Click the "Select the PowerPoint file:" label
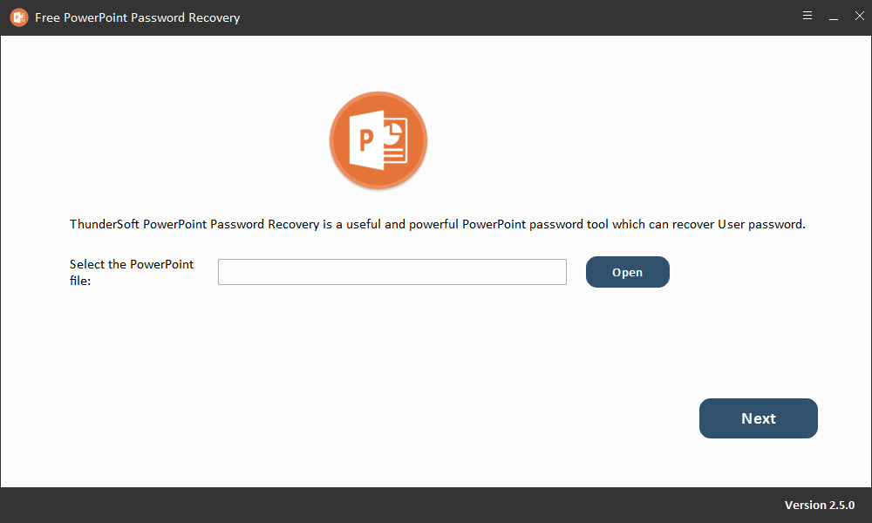Viewport: 872px width, 523px height. coord(132,272)
